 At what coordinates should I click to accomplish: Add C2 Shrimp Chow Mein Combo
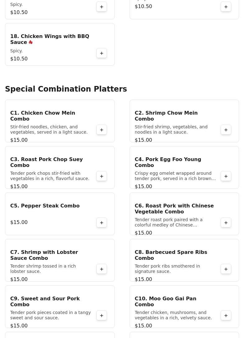click(226, 130)
